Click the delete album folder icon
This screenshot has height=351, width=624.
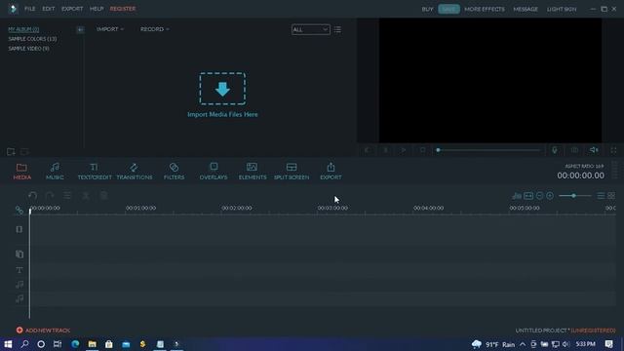(x=24, y=152)
